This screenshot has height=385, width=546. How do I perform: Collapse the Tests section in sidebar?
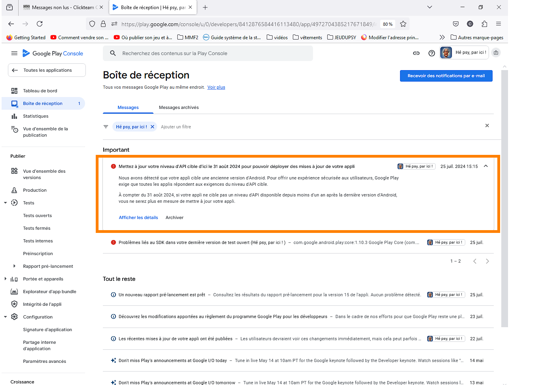[6, 203]
